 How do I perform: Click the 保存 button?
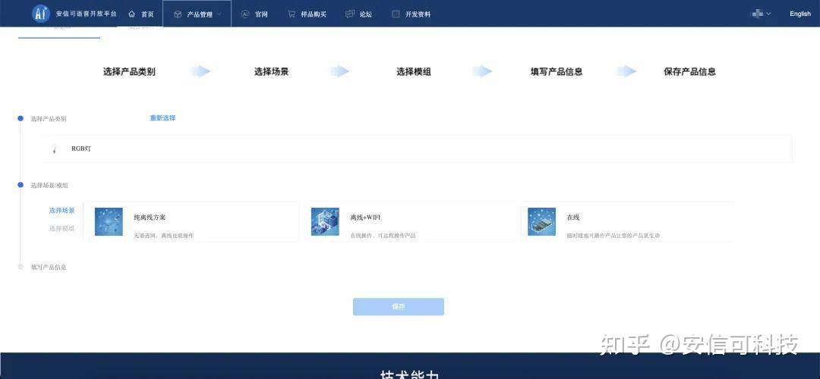399,306
